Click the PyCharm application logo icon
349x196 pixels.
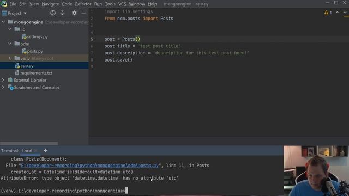coord(4,4)
